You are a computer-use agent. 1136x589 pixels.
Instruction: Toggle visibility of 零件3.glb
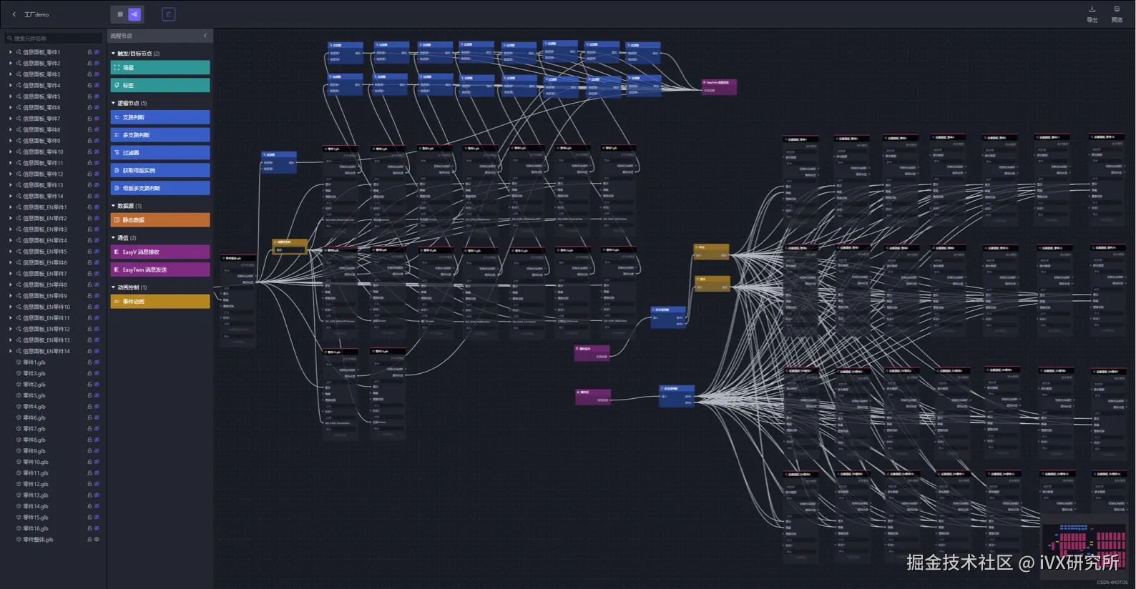tap(97, 373)
